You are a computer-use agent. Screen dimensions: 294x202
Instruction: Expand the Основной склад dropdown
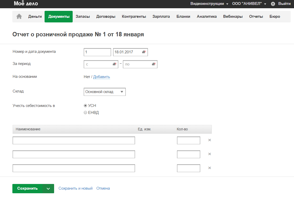pyautogui.click(x=105, y=92)
